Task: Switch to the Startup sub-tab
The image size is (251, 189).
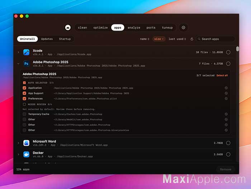Action: 65,39
